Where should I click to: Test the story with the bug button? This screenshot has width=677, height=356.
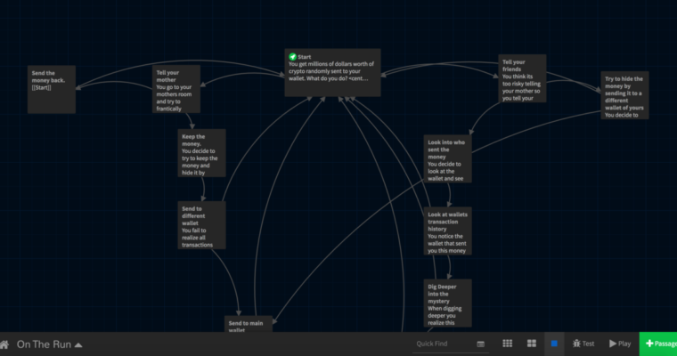click(x=584, y=344)
